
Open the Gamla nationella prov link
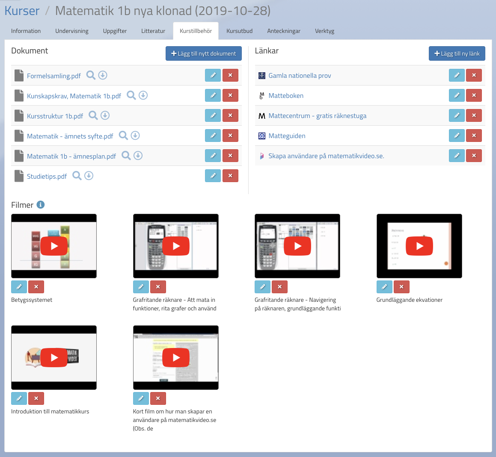[x=300, y=76]
